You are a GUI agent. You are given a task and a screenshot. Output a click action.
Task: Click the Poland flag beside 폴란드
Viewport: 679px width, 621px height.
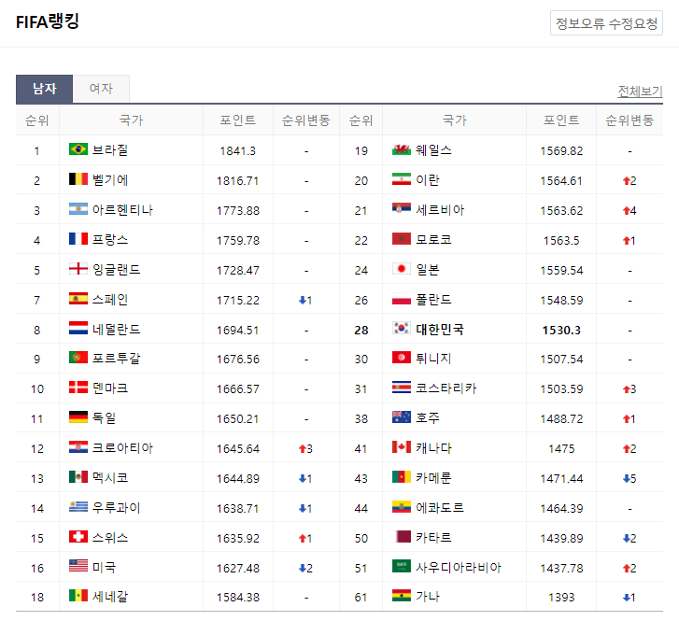click(402, 299)
